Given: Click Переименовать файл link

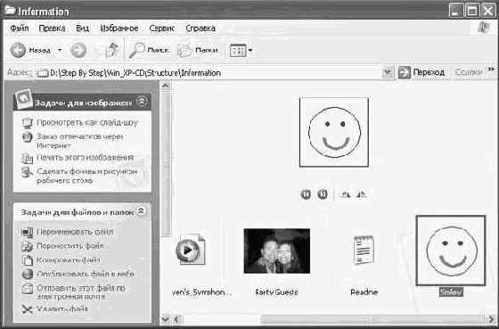Looking at the screenshot, I should (75, 232).
